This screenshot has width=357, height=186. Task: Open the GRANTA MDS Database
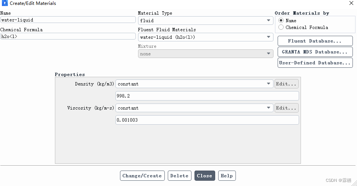[x=315, y=52]
